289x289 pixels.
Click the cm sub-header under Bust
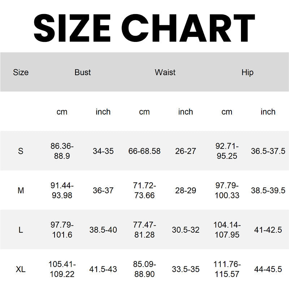62,112
